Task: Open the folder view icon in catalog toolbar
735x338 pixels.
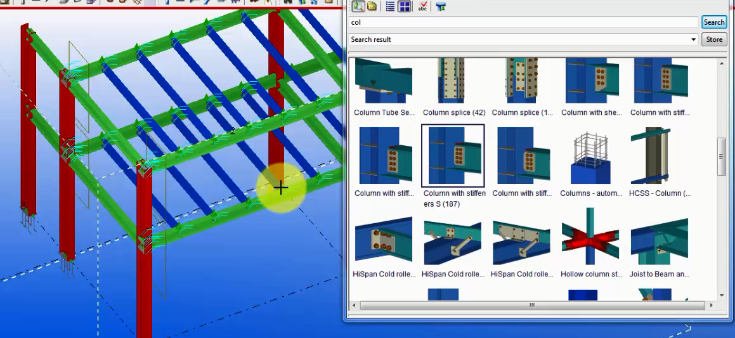Action: 372,6
